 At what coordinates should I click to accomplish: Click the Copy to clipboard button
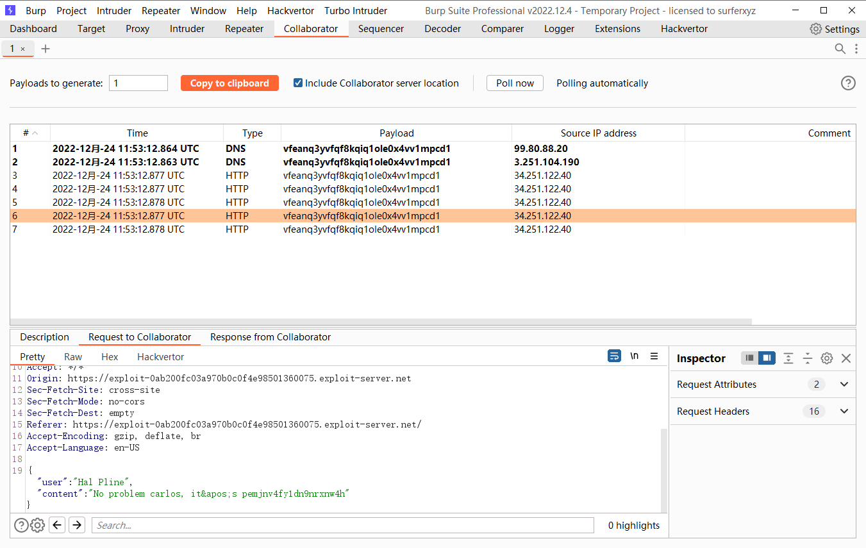229,83
